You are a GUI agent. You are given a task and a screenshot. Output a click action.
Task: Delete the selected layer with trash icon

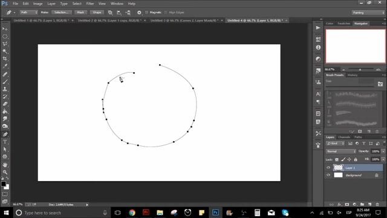click(x=377, y=205)
